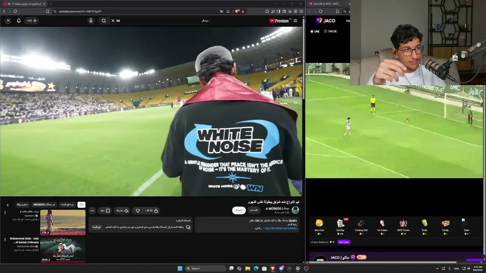Bookmark the page in the JACO window
The image size is (486, 273).
[337, 11]
